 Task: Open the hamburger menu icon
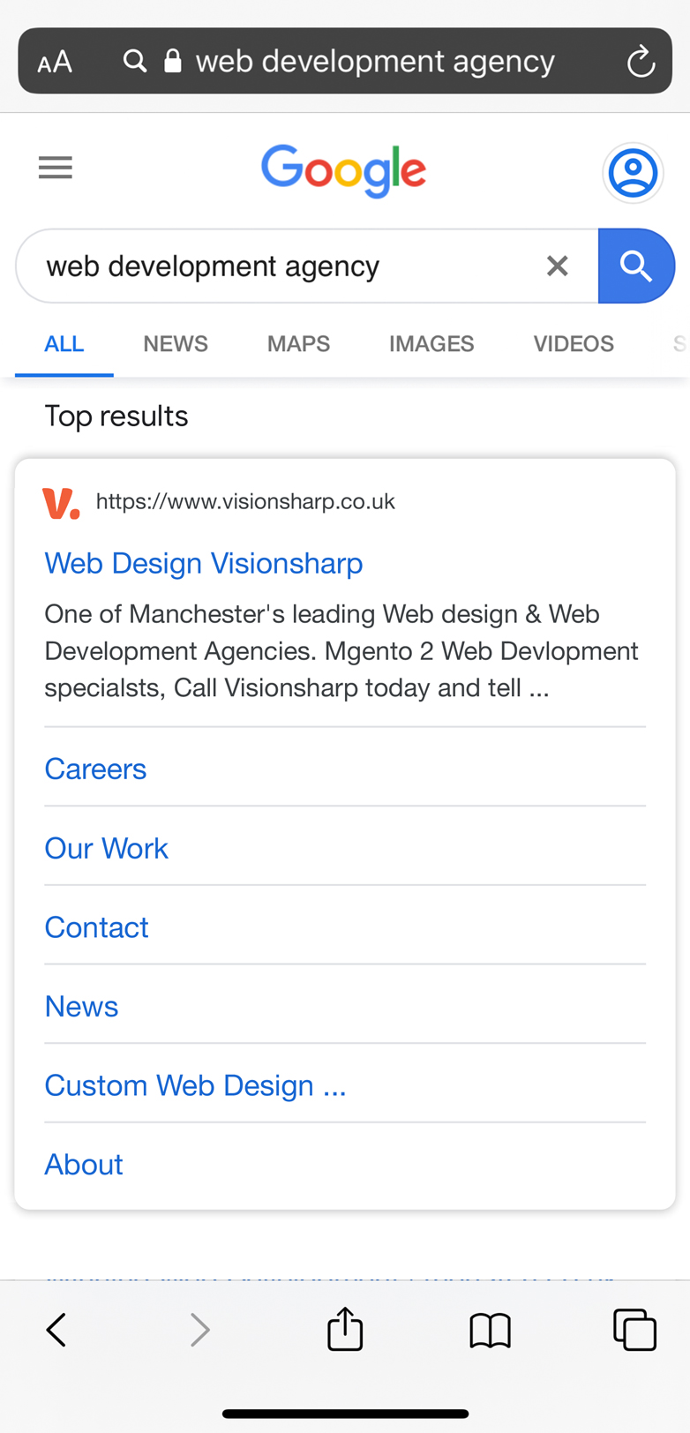[55, 168]
